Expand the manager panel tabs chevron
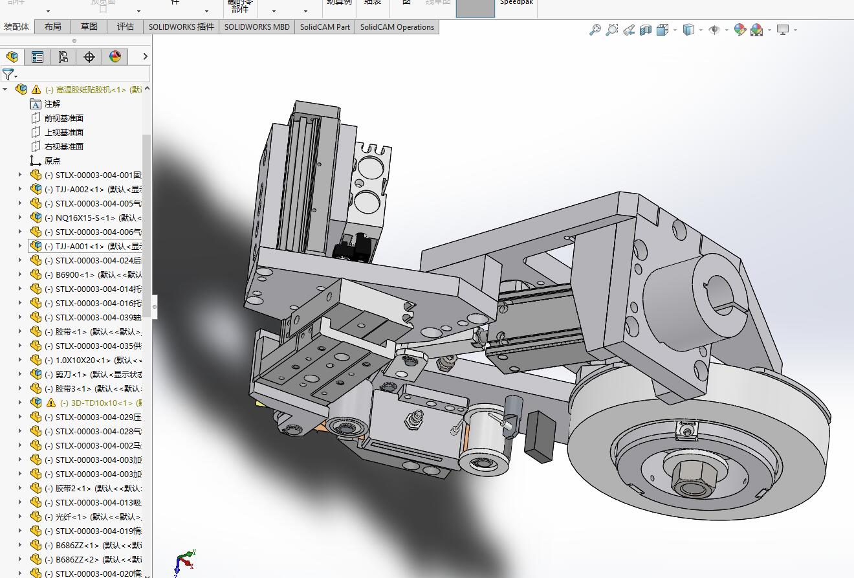Image resolution: width=854 pixels, height=578 pixels. click(x=145, y=57)
